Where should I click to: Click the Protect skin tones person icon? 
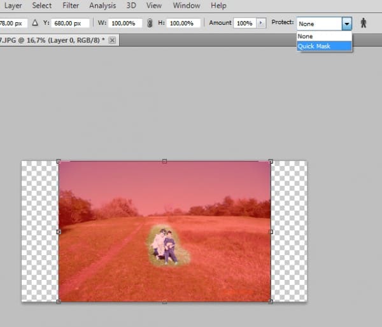point(364,23)
